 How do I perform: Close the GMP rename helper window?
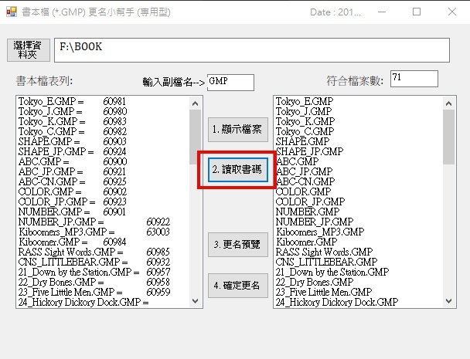(452, 12)
